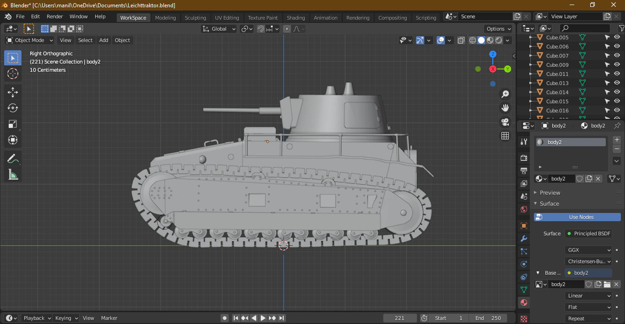The height and width of the screenshot is (324, 625).
Task: Switch to the Modeling workspace tab
Action: [x=165, y=18]
